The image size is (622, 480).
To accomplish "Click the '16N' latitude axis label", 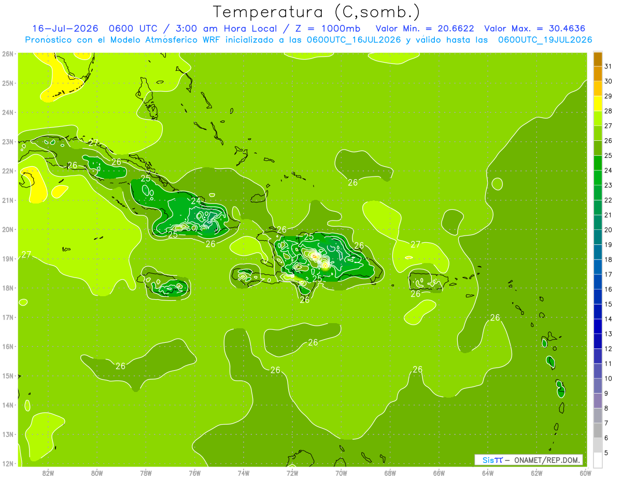I will click(8, 346).
